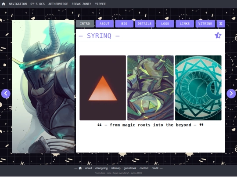This screenshot has width=237, height=178.
Task: Open the NAVIGATION menu
Action: 18,4
